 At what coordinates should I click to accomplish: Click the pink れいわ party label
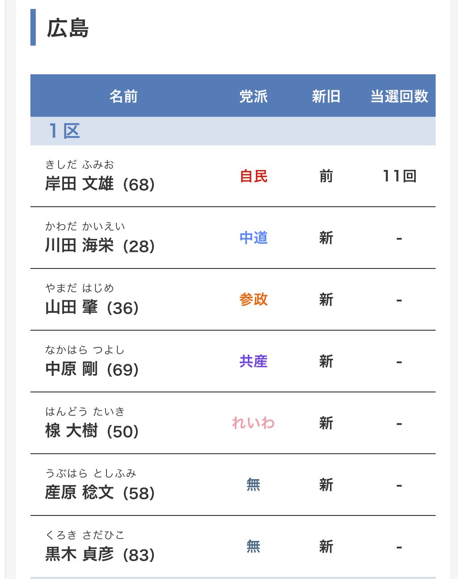point(254,423)
